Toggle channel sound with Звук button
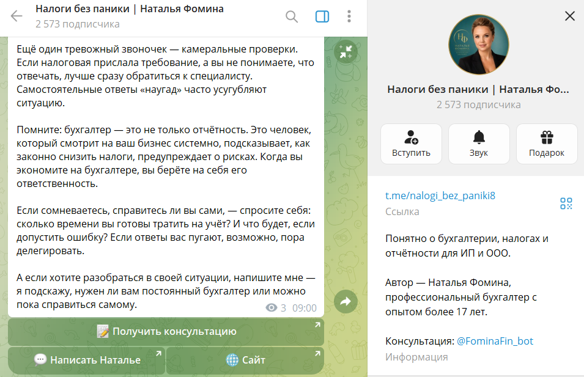The height and width of the screenshot is (377, 584). point(479,144)
